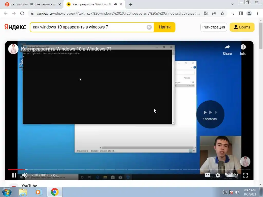Close the first search tab

click(60, 5)
